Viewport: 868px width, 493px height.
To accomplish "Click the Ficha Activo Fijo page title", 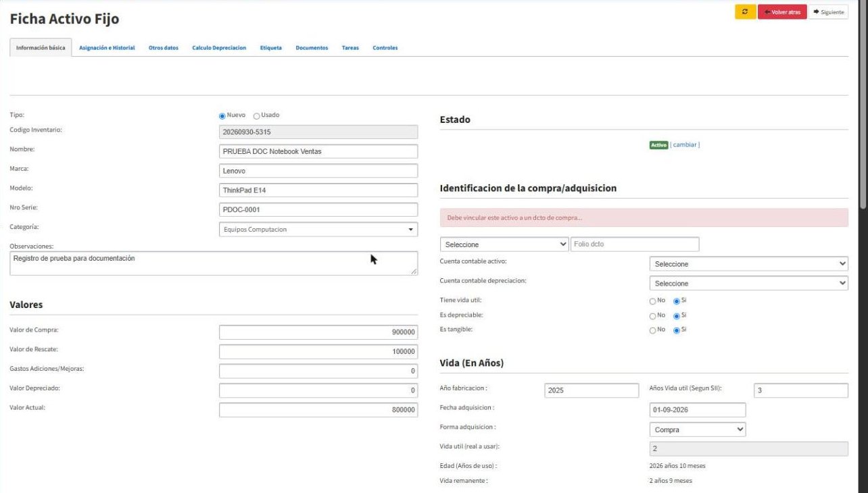I will point(64,20).
